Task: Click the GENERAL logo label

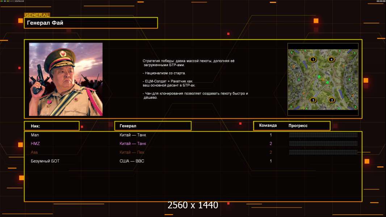Action: pyautogui.click(x=37, y=15)
